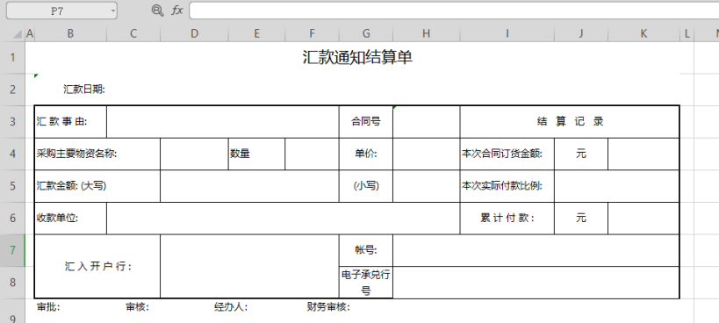This screenshot has width=719, height=323.
Task: Click the 收款单位: cell
Action: 70,218
